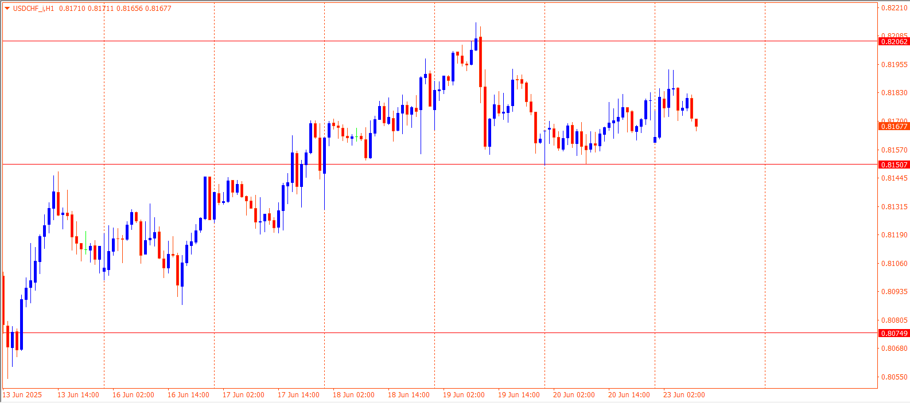
Task: Click the 18 Jun 02:00 time label
Action: 353,395
